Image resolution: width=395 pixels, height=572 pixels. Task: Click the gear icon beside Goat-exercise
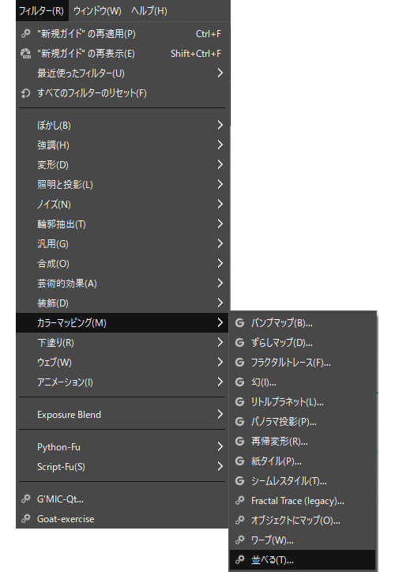click(x=25, y=518)
